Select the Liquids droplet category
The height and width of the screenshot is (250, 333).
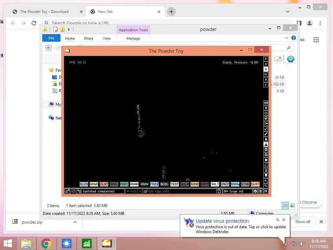[266, 139]
